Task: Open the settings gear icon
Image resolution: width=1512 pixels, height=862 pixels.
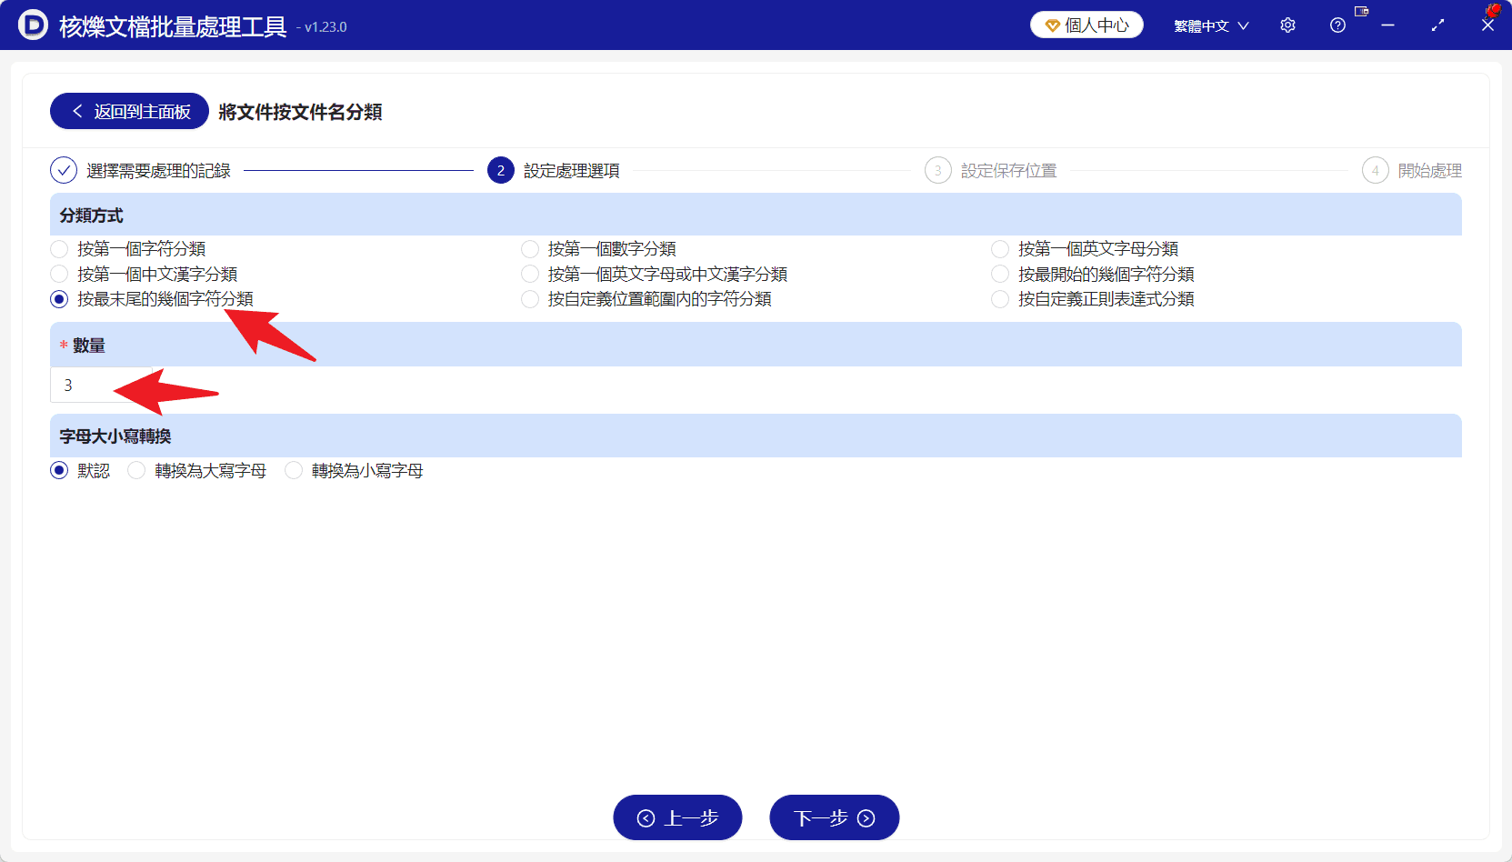Action: tap(1287, 25)
